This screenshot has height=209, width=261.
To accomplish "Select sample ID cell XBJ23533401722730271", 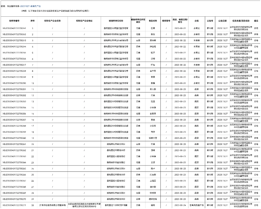I will 14,205.
